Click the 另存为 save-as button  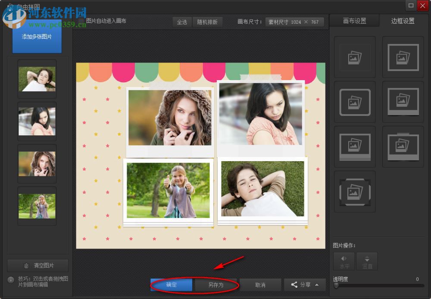(x=215, y=285)
